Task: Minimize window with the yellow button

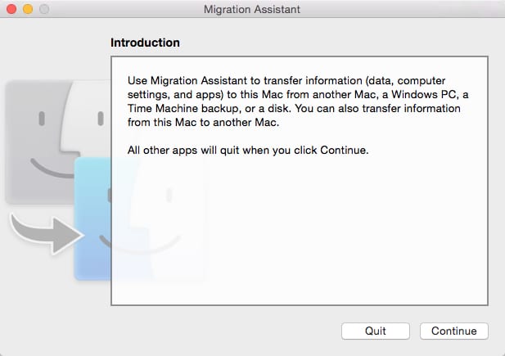Action: (28, 9)
